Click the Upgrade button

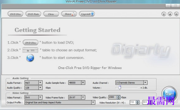pyautogui.click(x=87, y=14)
